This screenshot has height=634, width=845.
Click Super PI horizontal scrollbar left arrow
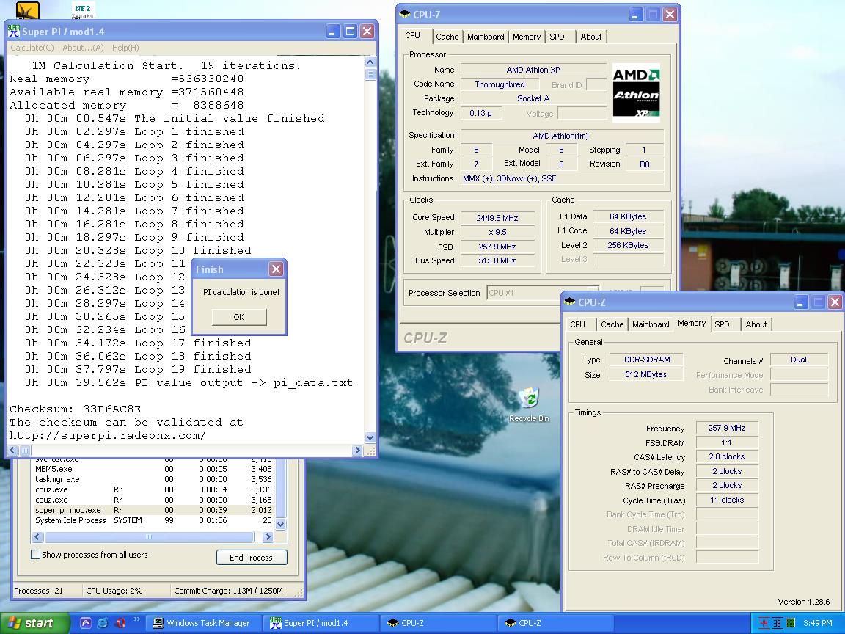(x=13, y=450)
